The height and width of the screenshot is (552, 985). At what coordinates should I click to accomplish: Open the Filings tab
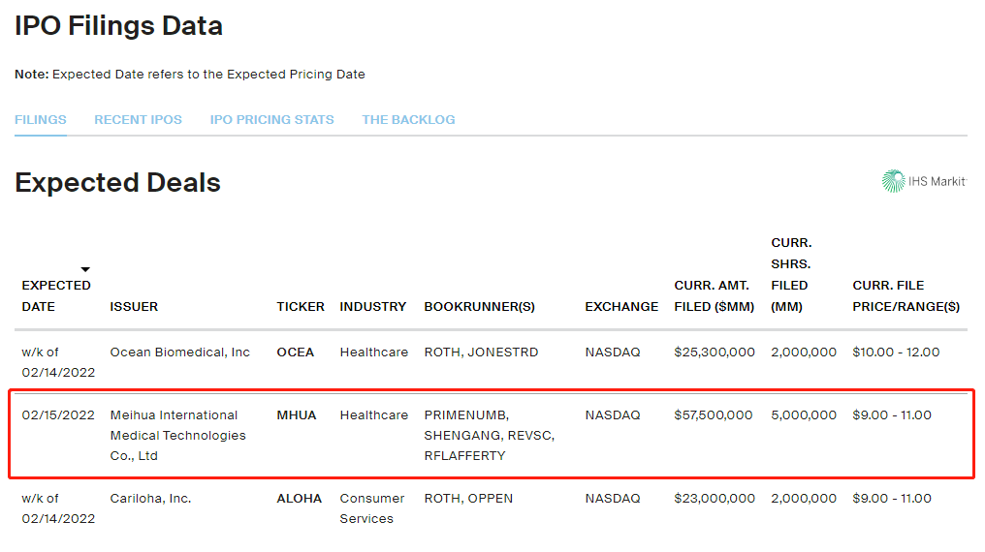point(40,120)
